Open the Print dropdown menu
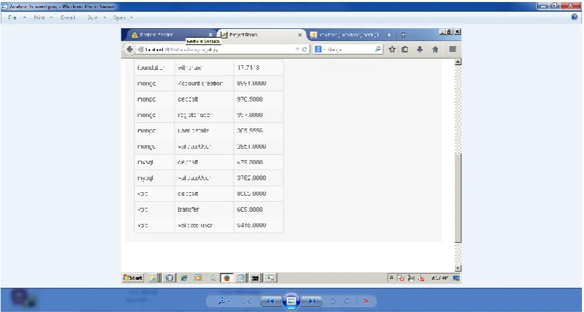The height and width of the screenshot is (312, 584). point(43,17)
